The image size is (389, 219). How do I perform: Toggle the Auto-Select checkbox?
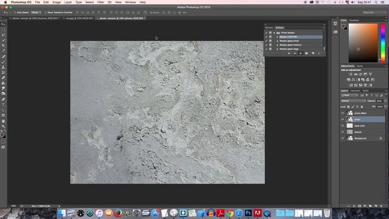(15, 12)
